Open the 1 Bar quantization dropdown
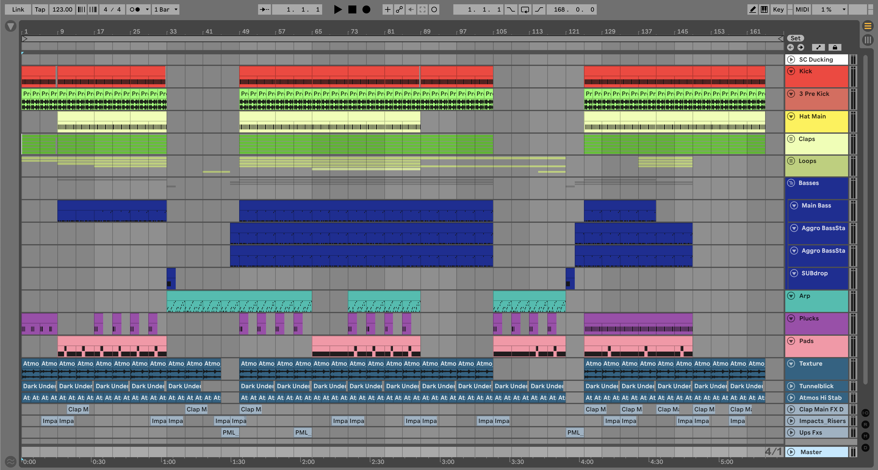Image resolution: width=878 pixels, height=470 pixels. (166, 9)
